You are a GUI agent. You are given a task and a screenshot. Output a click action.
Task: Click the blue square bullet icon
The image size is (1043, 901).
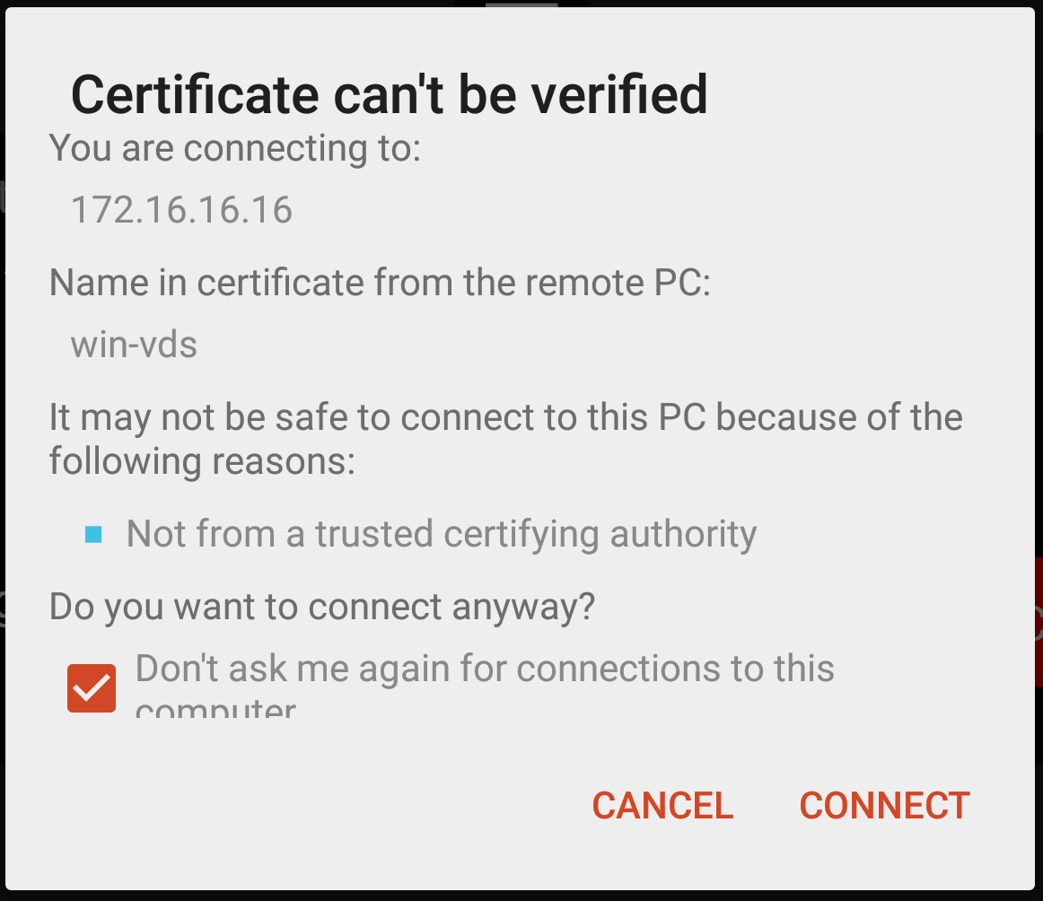coord(92,535)
